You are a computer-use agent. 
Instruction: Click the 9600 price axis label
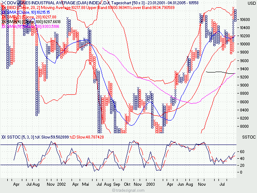(x=244, y=61)
